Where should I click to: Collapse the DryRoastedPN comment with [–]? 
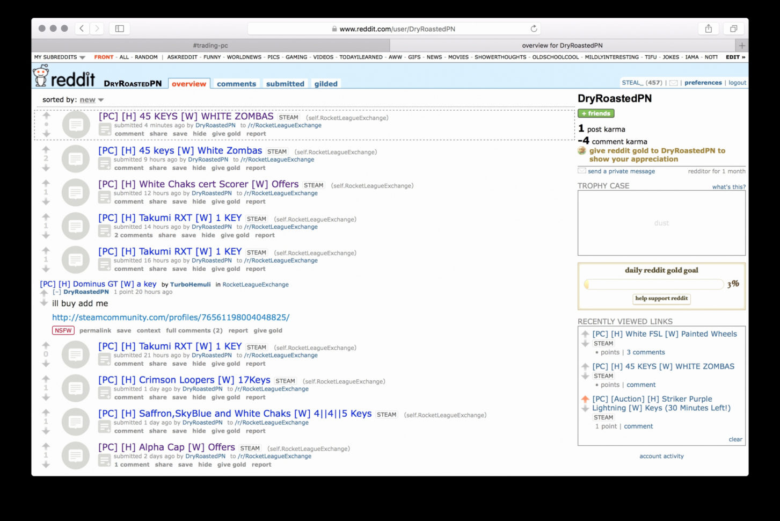click(x=57, y=292)
